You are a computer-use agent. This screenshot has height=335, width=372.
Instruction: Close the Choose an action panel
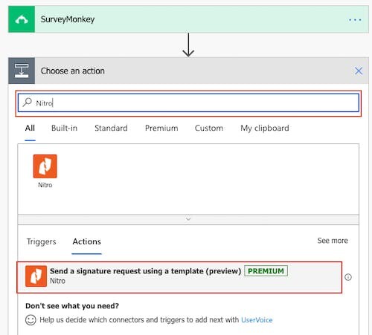click(x=359, y=71)
